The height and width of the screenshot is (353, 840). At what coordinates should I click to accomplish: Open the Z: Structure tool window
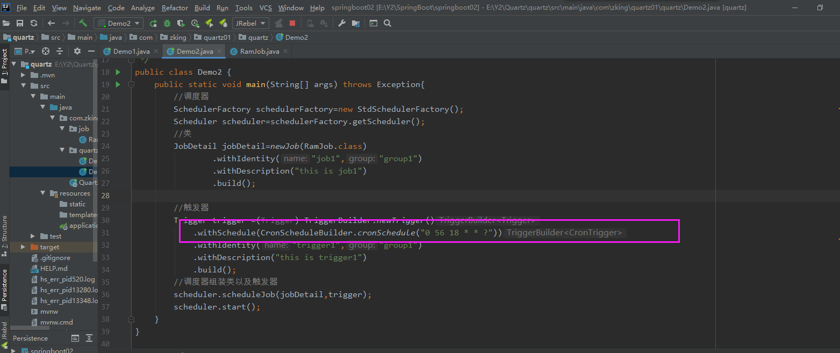click(4, 236)
